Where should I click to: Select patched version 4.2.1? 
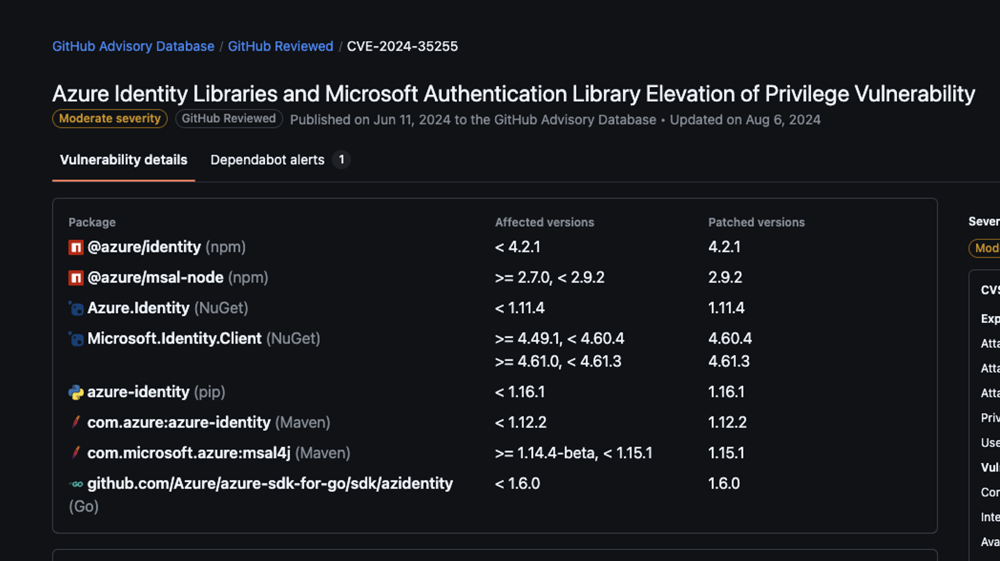[x=724, y=247]
